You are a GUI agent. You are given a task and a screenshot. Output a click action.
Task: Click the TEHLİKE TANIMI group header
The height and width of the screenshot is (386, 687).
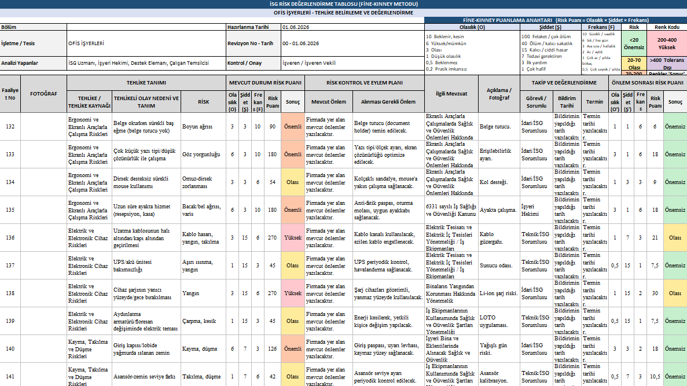[x=146, y=83]
